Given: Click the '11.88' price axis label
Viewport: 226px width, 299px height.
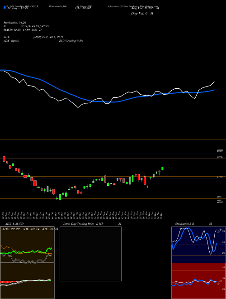Looking at the screenshot, I should [220, 177].
